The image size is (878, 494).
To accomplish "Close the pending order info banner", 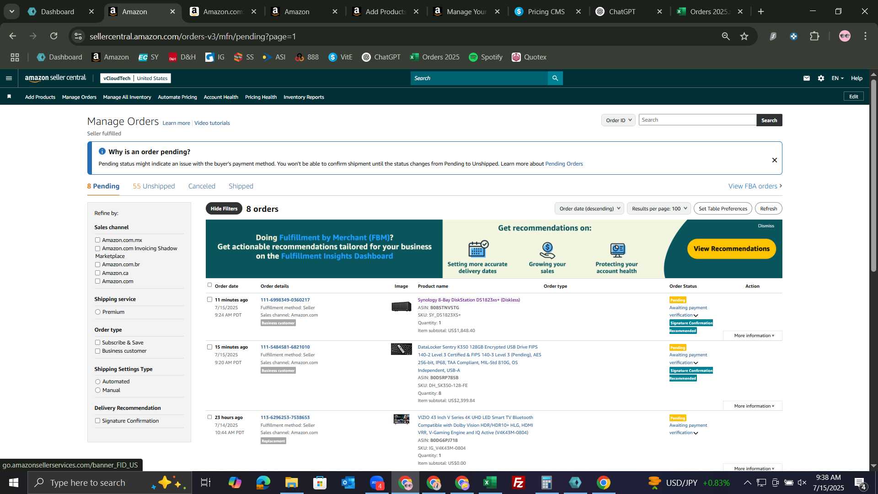I will [x=775, y=160].
